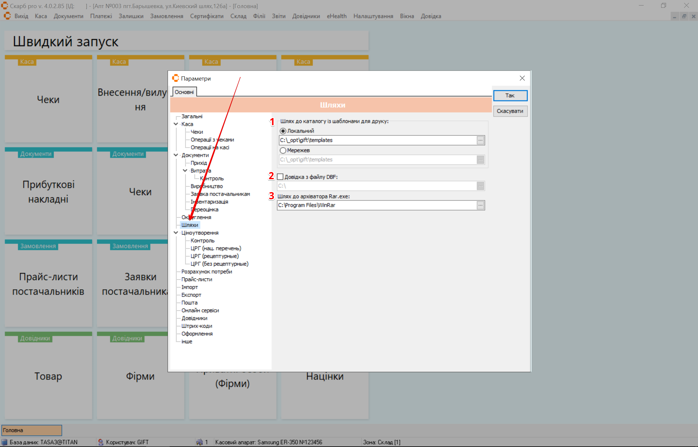Click the Rar.exe path input field
Screen dimensions: 698x447
(377, 205)
